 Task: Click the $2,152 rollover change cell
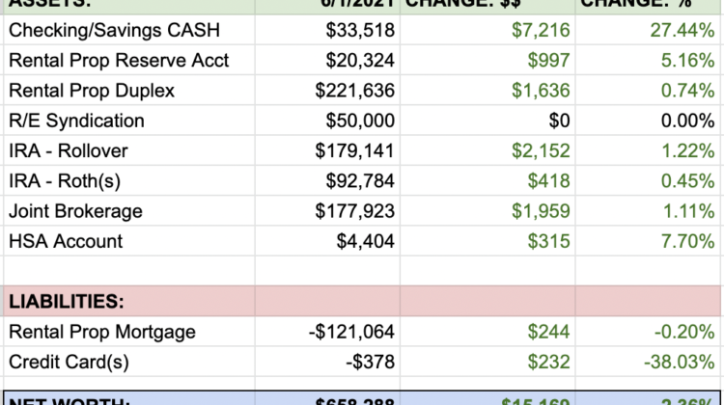[542, 151]
